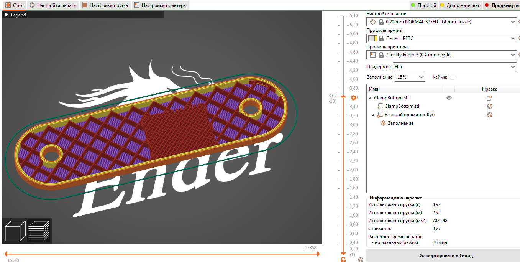Open the printer profile edit gear beside Ender-3
Image resolution: width=520 pixels, height=262 pixels.
(519, 55)
